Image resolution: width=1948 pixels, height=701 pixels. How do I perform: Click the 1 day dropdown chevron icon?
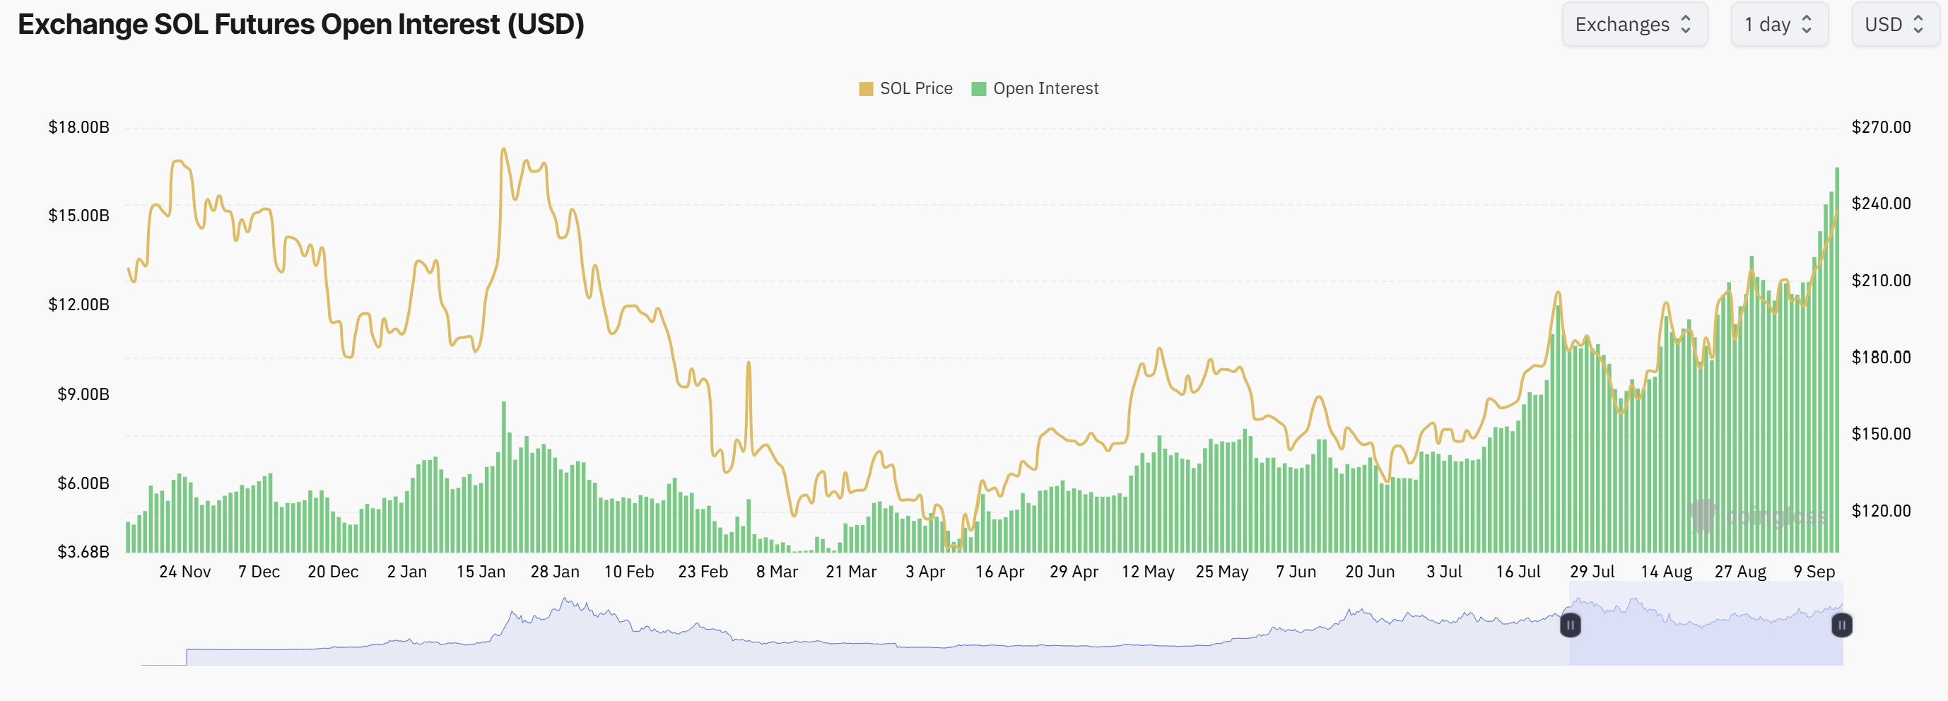click(x=1807, y=23)
